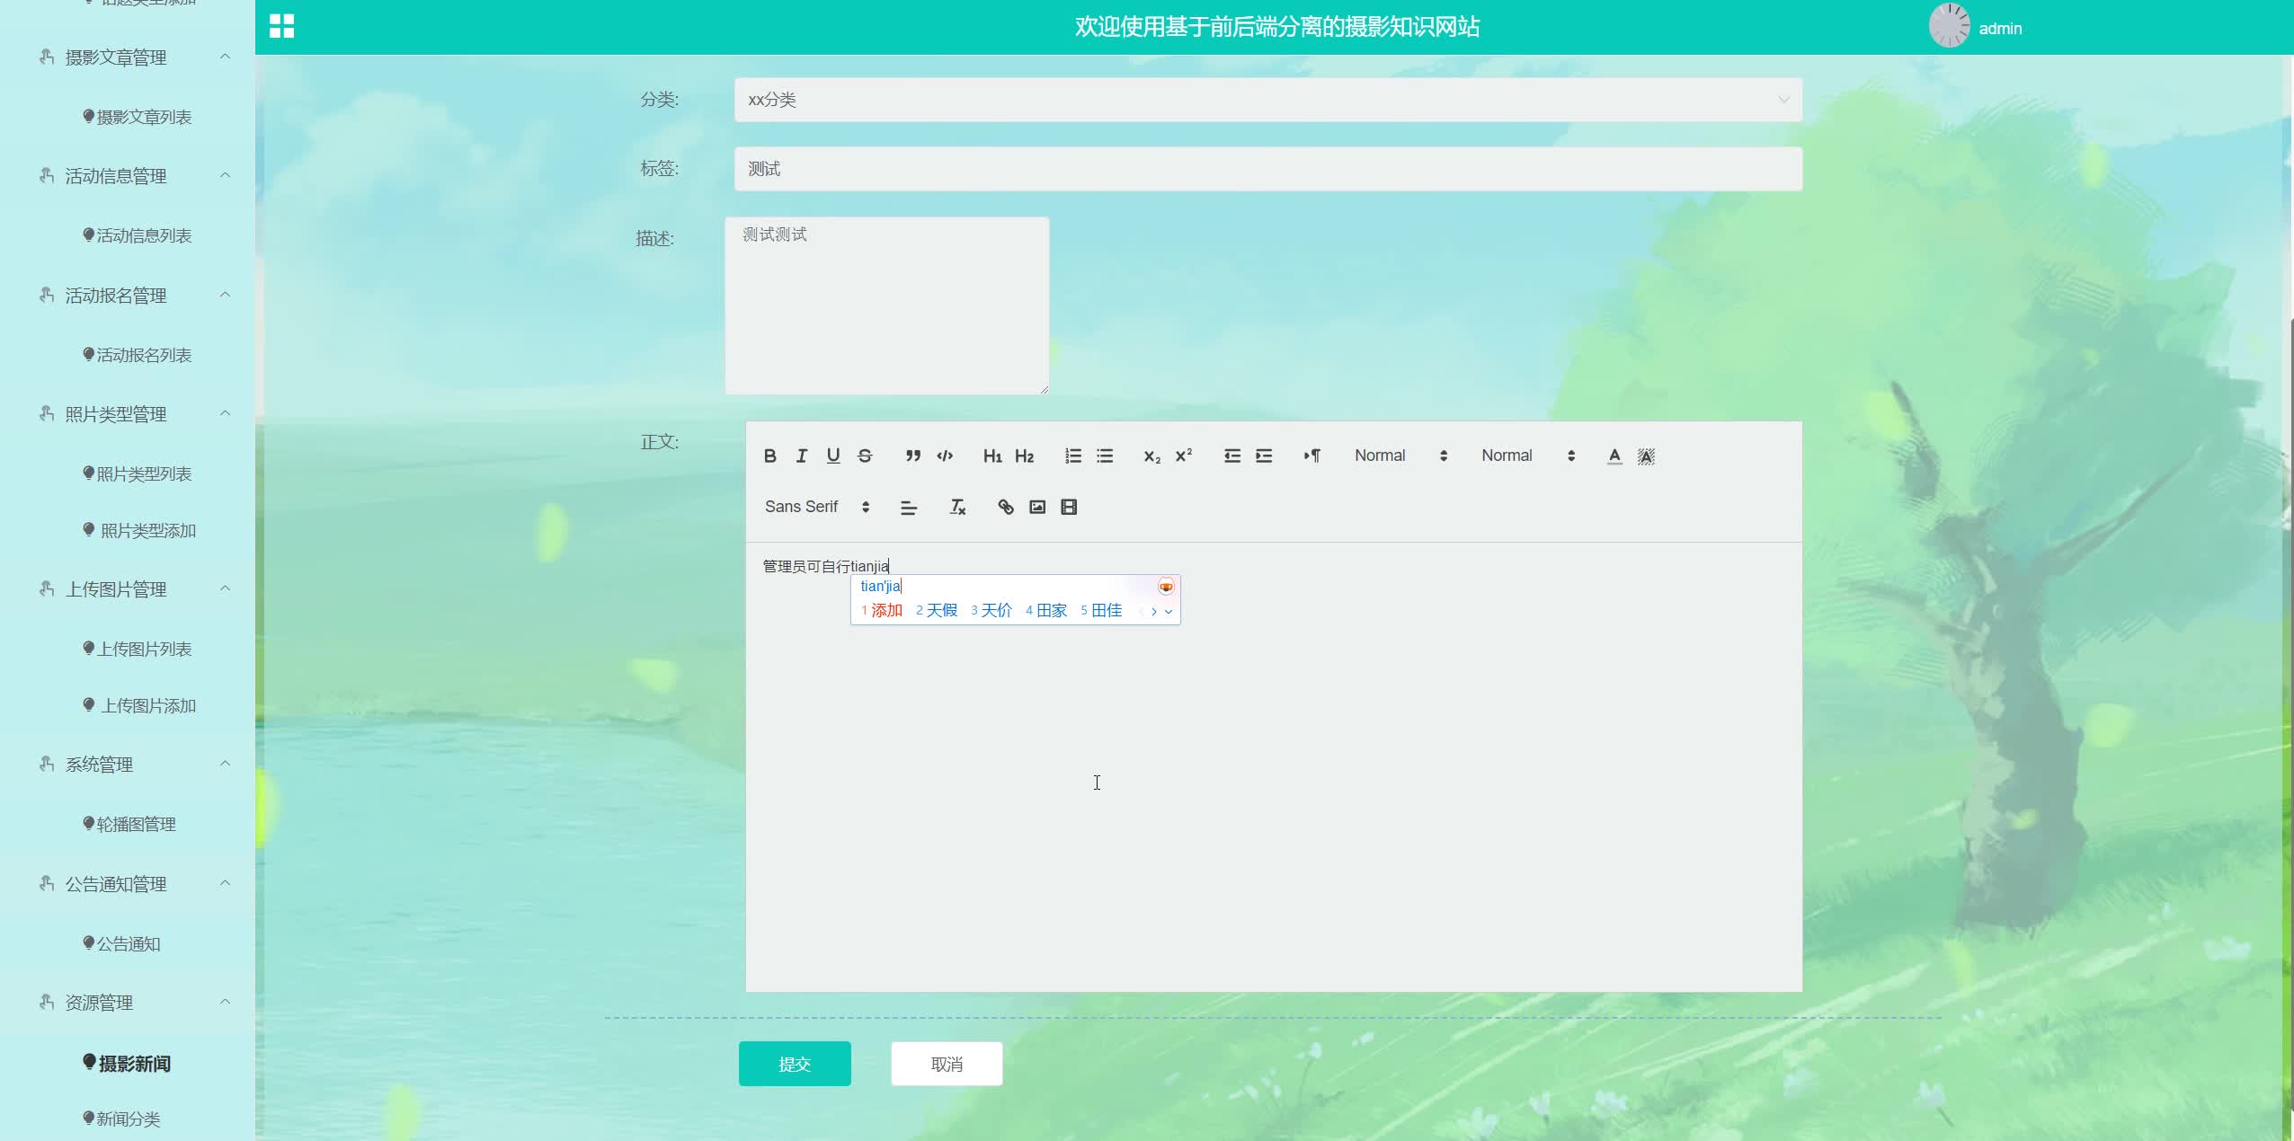Image resolution: width=2294 pixels, height=1141 pixels.
Task: Toggle strikethrough text formatting
Action: 865,456
